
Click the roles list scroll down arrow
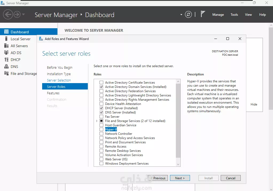point(178,164)
